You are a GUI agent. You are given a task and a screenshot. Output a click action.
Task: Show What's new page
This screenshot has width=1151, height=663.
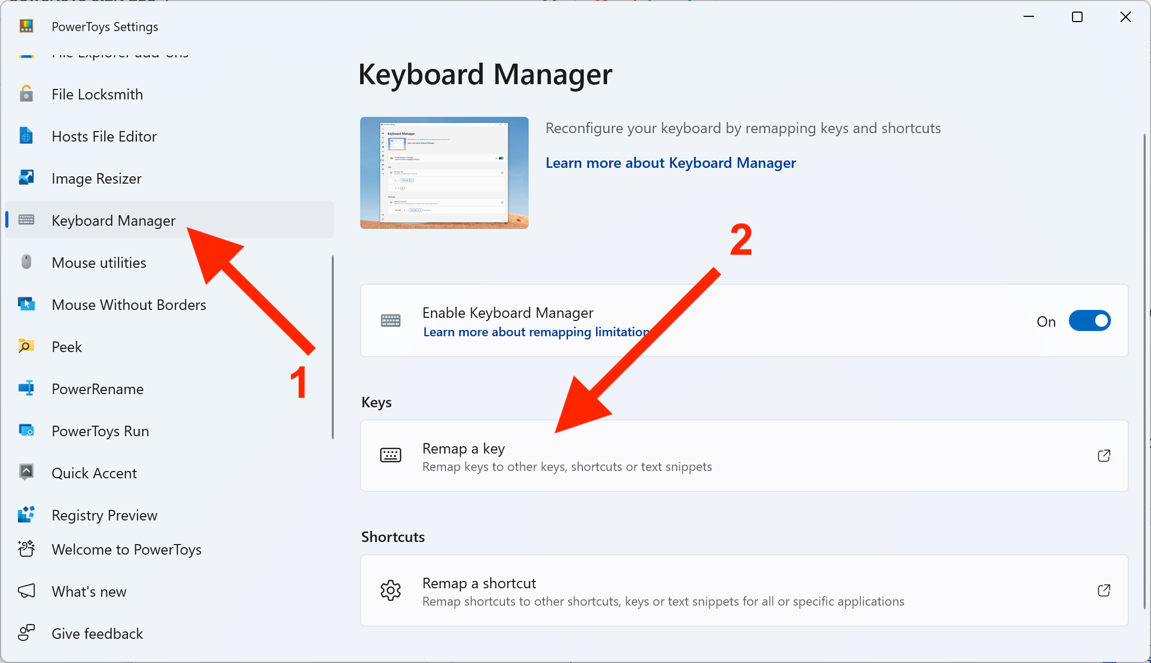(170, 591)
